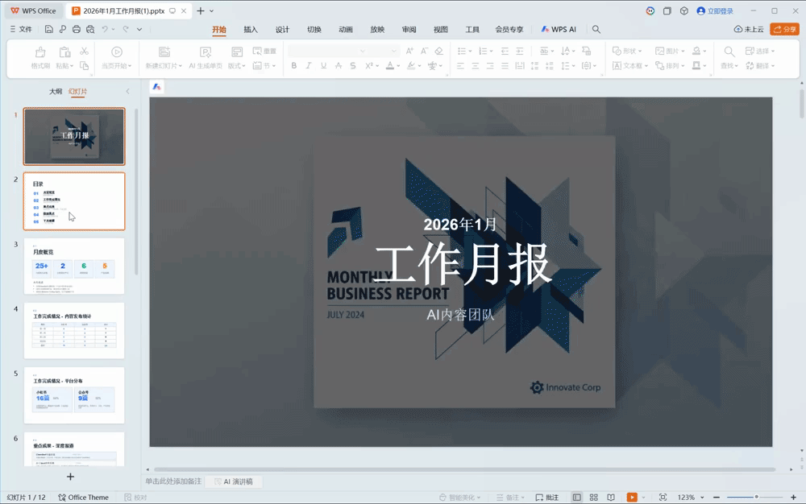Open Print Preview from quick access toolbar
Image resolution: width=806 pixels, height=504 pixels.
click(x=90, y=29)
